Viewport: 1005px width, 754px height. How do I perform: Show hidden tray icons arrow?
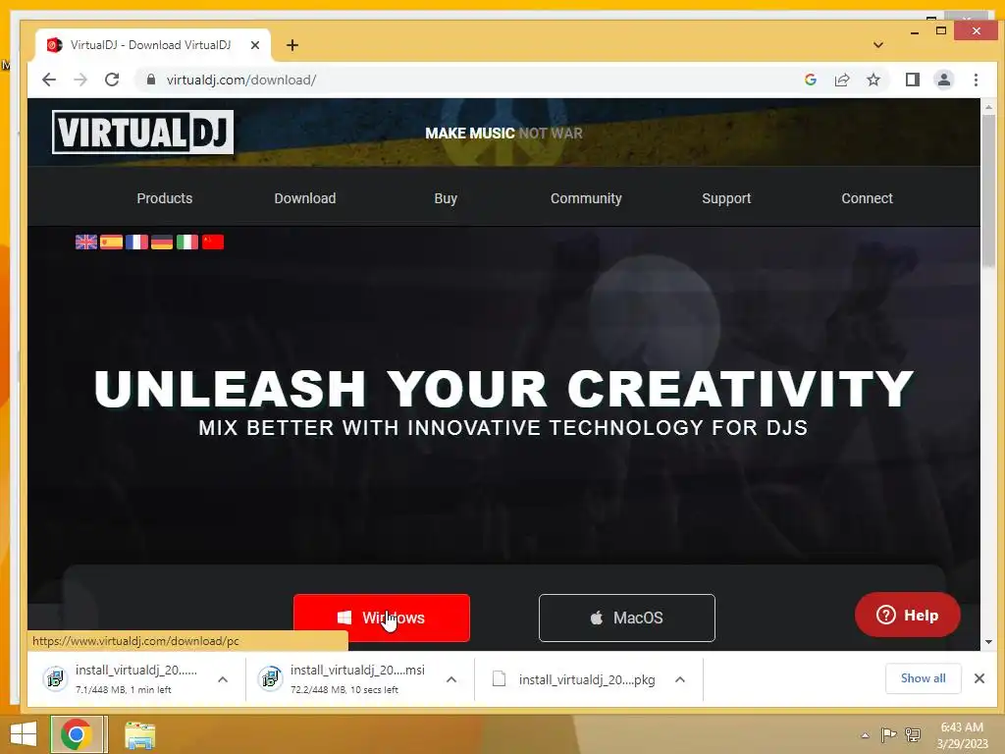pos(865,734)
